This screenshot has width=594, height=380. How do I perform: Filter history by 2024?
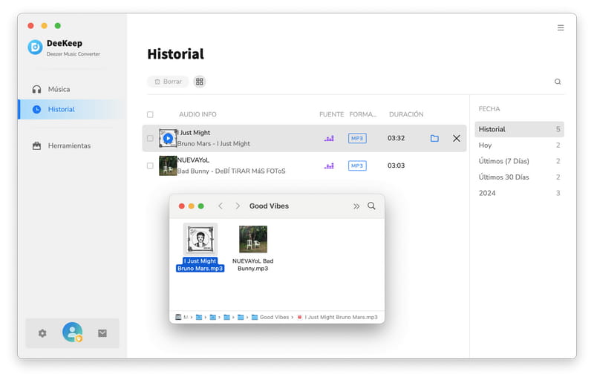[x=519, y=193]
